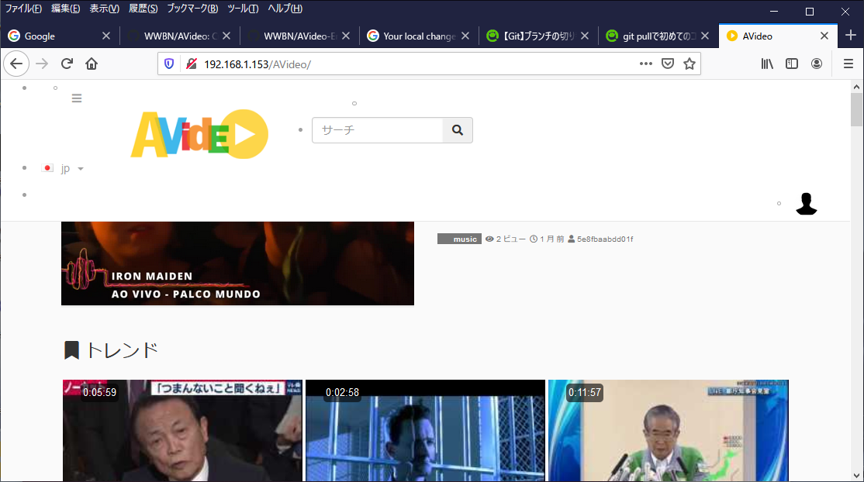Open the user profile silhouette icon
The image size is (864, 482).
(x=806, y=203)
